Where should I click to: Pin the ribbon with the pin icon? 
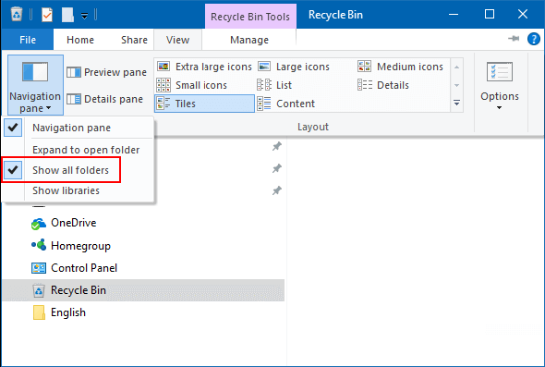(514, 39)
